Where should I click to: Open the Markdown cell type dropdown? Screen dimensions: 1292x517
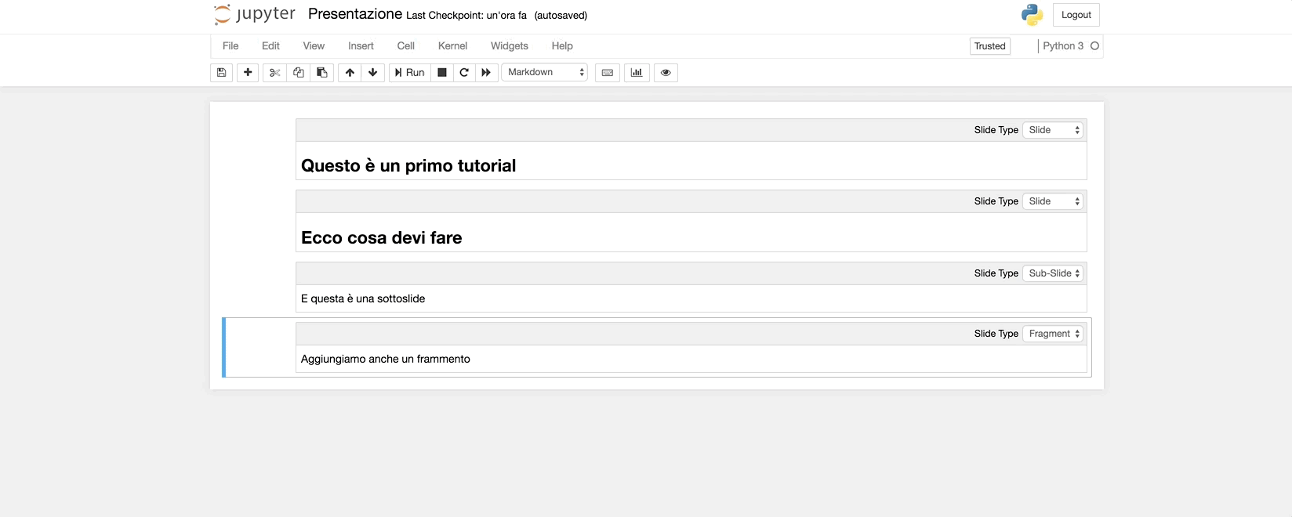545,72
